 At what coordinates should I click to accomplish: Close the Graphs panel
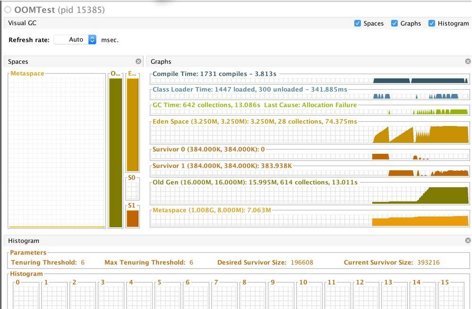pos(468,61)
